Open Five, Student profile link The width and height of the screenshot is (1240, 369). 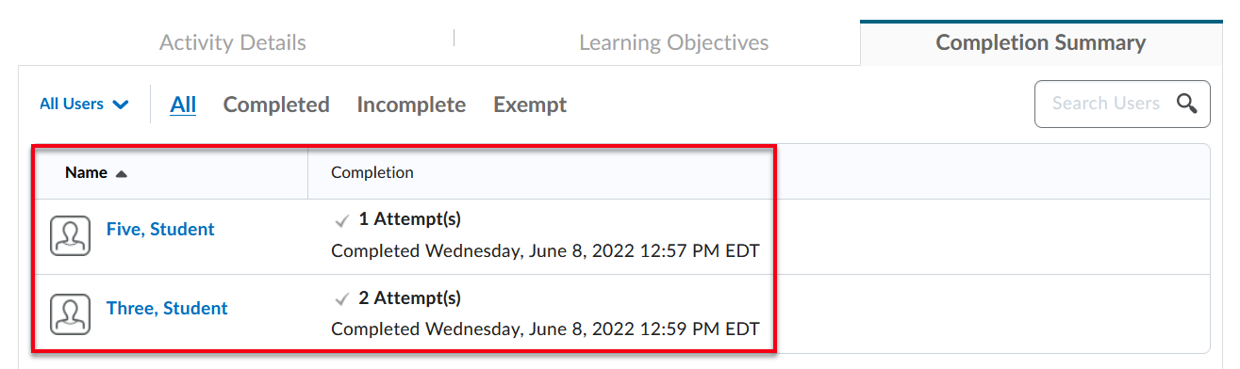click(x=160, y=229)
